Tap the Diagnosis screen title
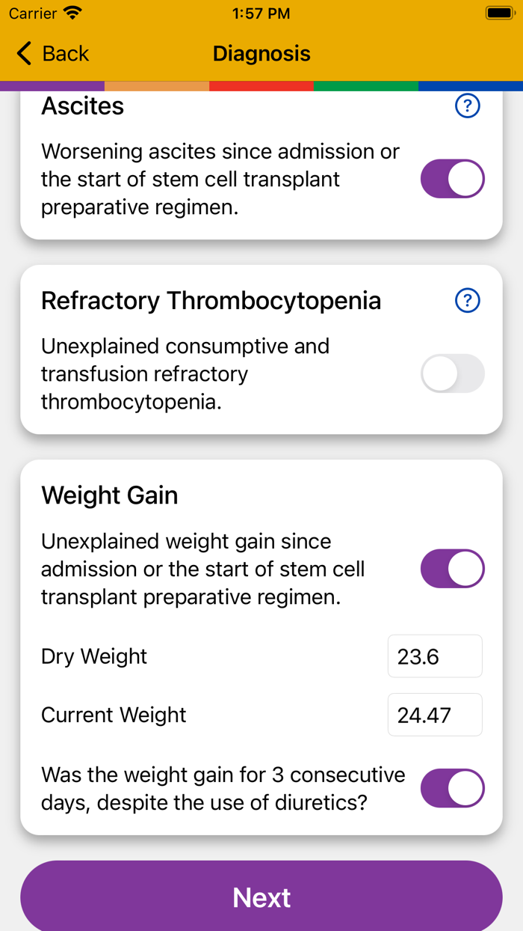The image size is (523, 931). 261,53
